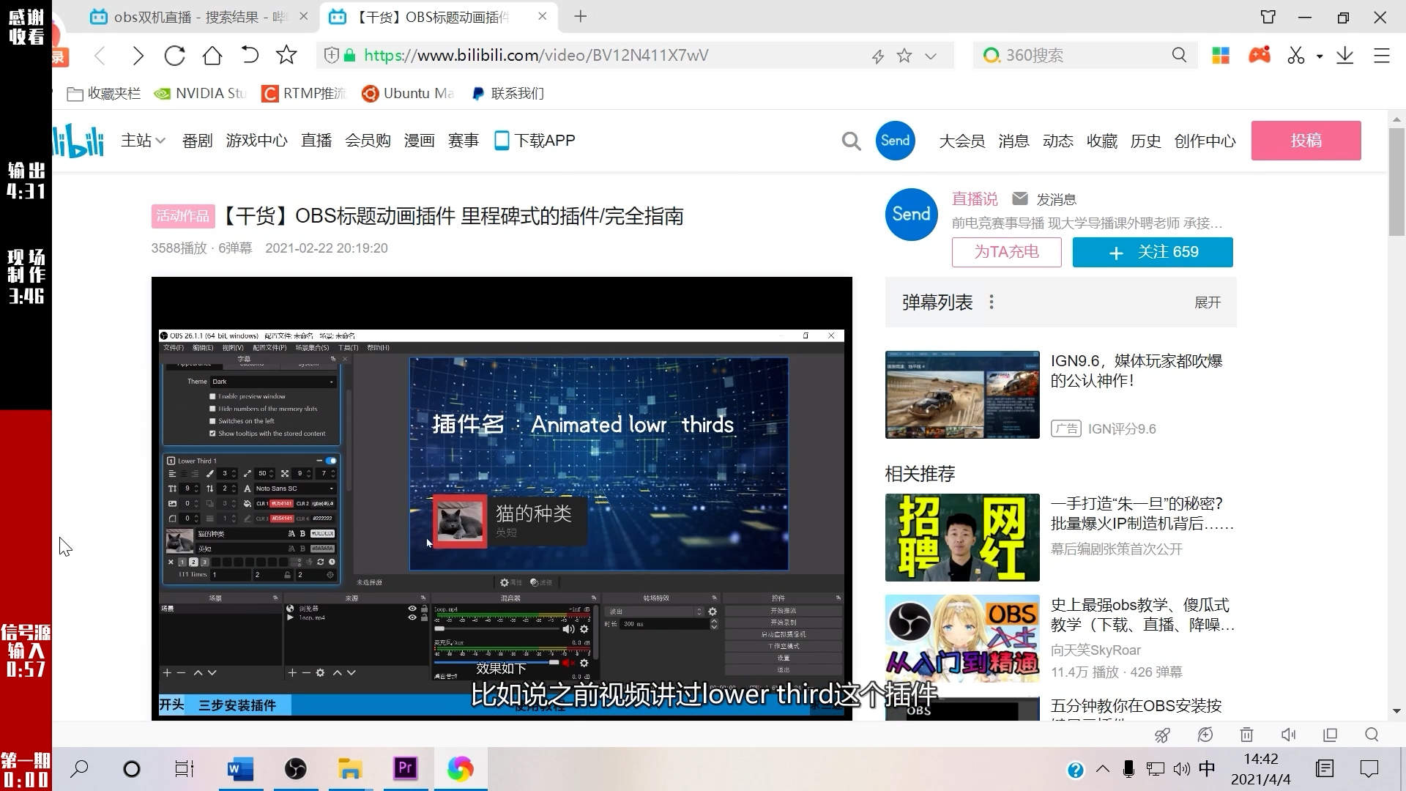The height and width of the screenshot is (791, 1406).
Task: Click the pink 投稿 button
Action: tap(1306, 140)
